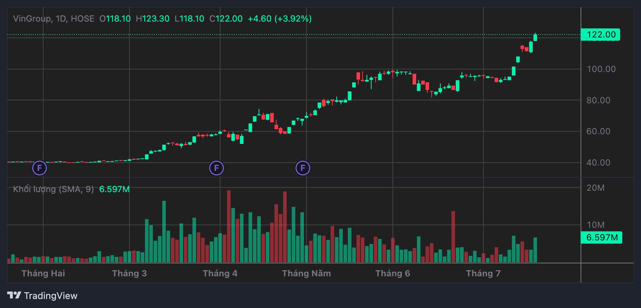Click the tallest green volume bar in March
This screenshot has width=641, height=308.
(x=164, y=231)
